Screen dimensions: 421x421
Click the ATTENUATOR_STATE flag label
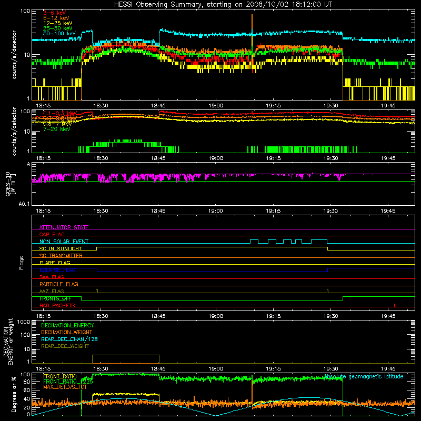64,227
